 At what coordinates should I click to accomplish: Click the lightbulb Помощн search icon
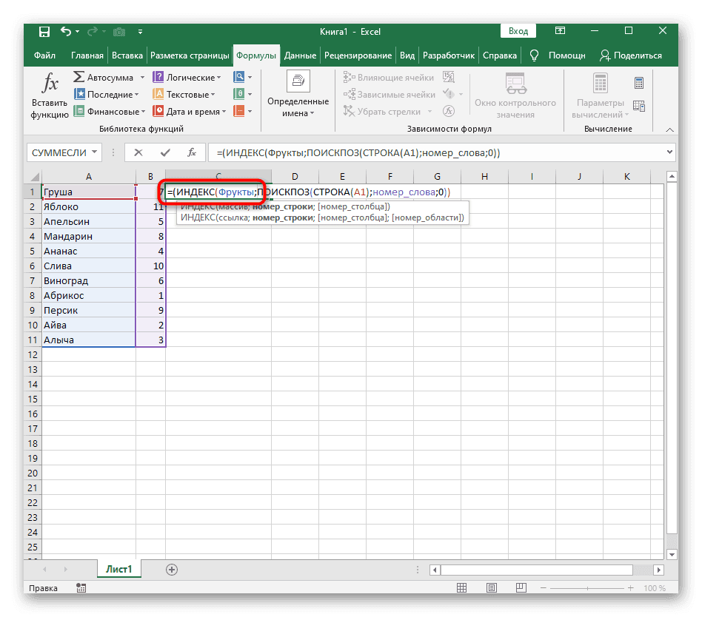click(x=532, y=55)
